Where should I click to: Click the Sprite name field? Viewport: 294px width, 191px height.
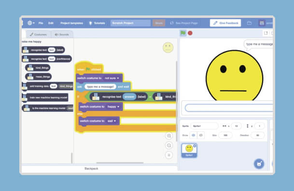pyautogui.click(x=204, y=126)
